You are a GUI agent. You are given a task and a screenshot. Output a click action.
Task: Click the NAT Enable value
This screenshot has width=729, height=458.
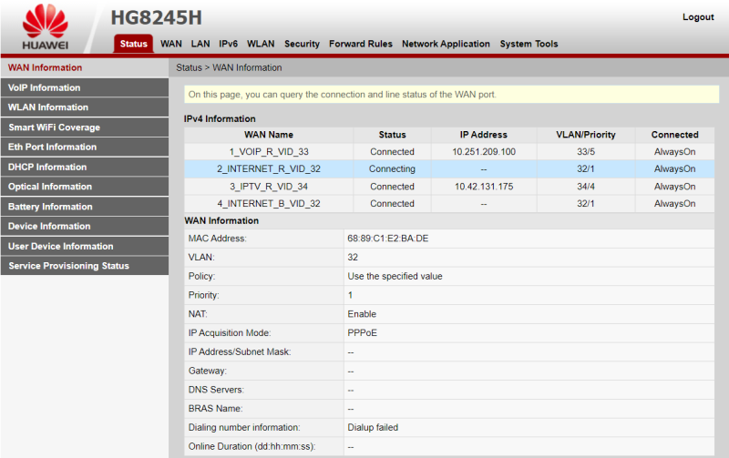362,314
